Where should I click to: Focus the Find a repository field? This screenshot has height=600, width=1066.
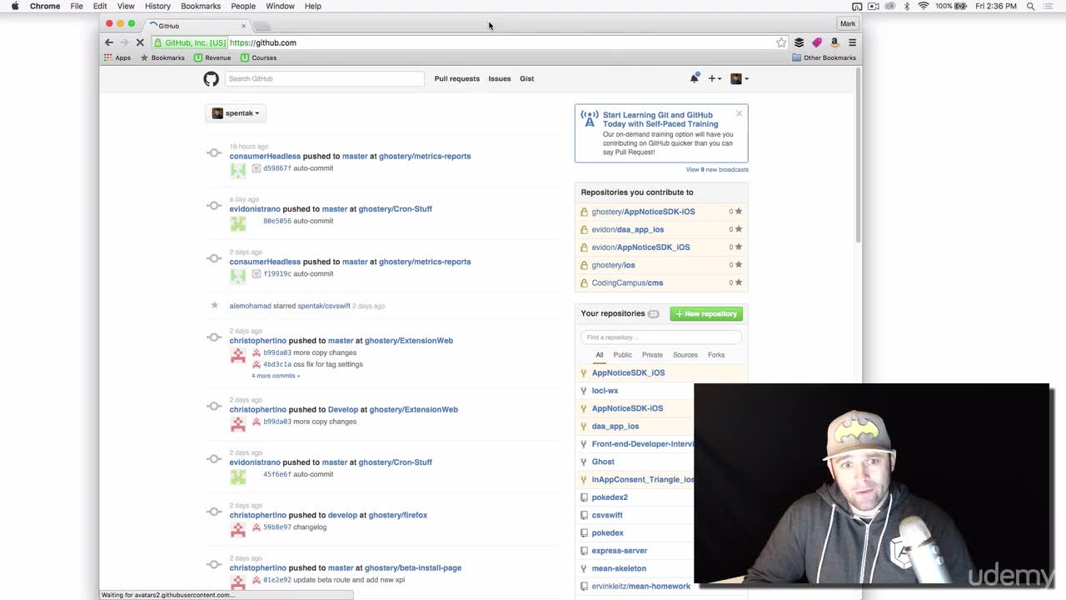[x=661, y=337]
